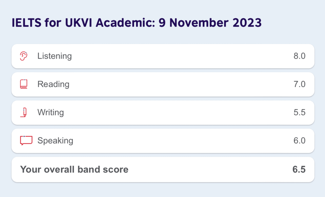Open the Reading score card
Screen dimensions: 325x197
pyautogui.click(x=163, y=84)
